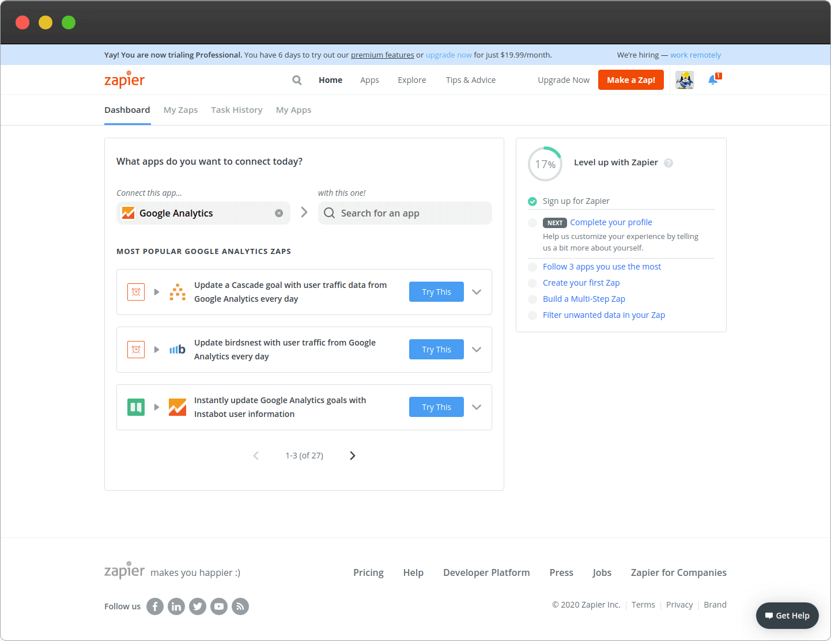Open the Developer Platform footer link
The height and width of the screenshot is (641, 831).
coord(486,572)
